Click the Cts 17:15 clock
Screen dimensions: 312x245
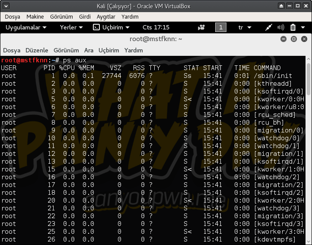coord(156,27)
